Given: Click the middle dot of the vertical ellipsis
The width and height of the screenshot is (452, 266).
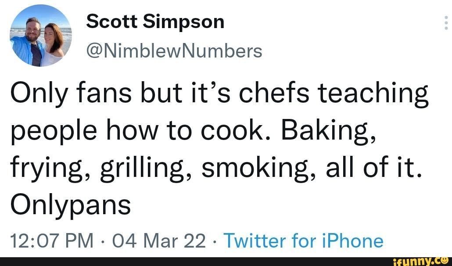Looking at the screenshot, I should (446, 22).
